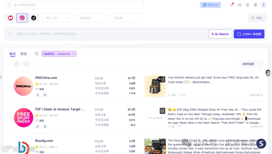
Task: Open the help question mark icon
Action: pyautogui.click(x=248, y=5)
